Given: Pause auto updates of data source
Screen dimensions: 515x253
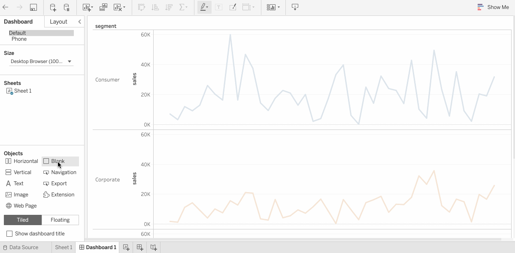Looking at the screenshot, I should click(x=67, y=7).
